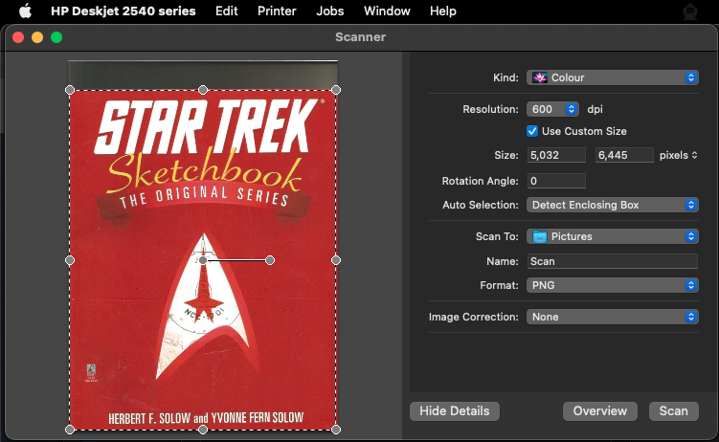
Task: Open the Resolution dropdown set to 600
Action: [552, 109]
